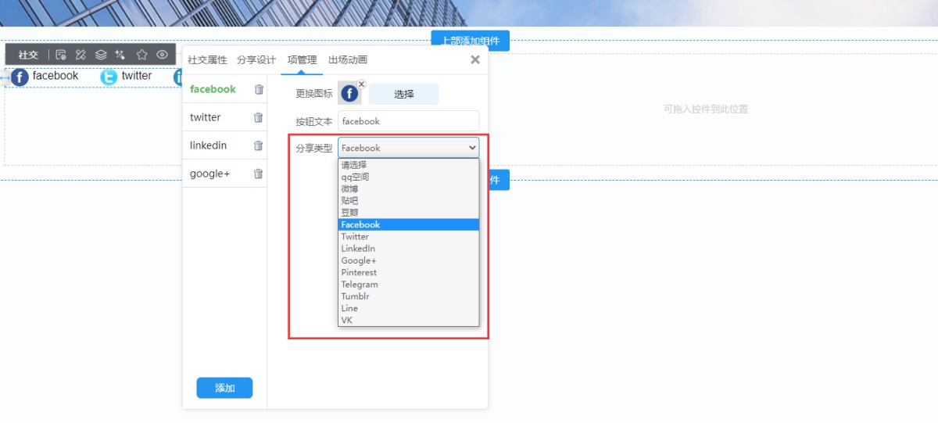Choose 微博 in the share type list
938x423 pixels.
[409, 188]
